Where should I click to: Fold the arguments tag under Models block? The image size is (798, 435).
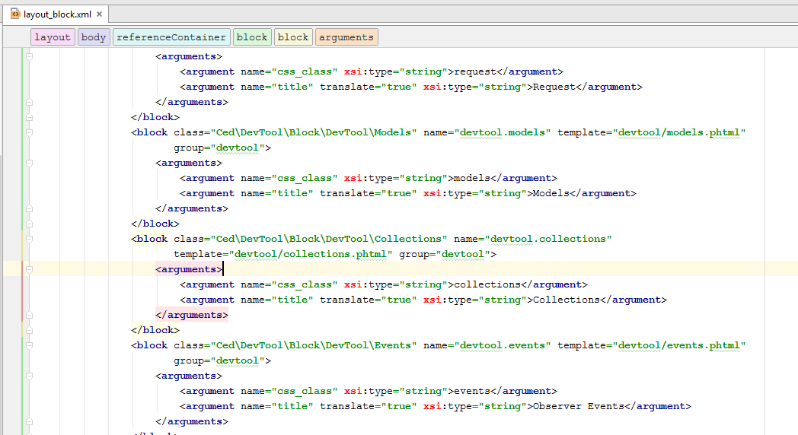pyautogui.click(x=29, y=163)
